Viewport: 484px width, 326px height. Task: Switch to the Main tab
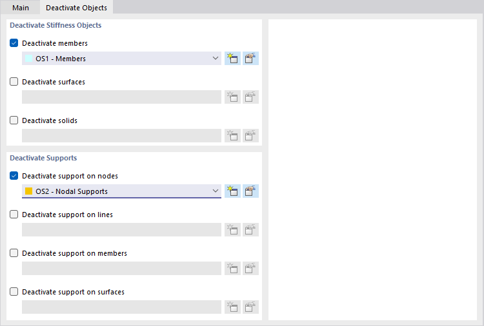pos(21,8)
